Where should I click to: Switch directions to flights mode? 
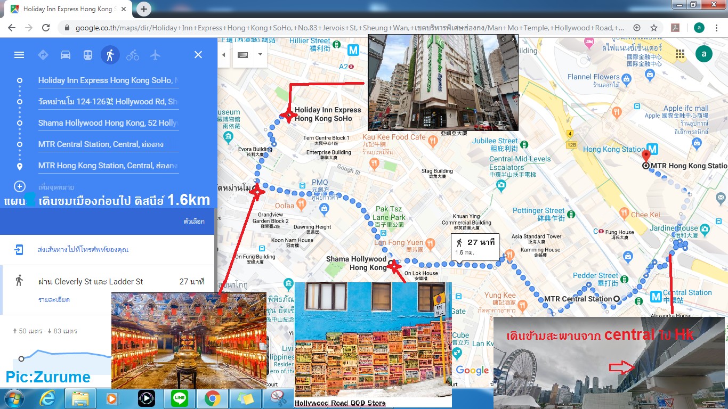click(155, 55)
